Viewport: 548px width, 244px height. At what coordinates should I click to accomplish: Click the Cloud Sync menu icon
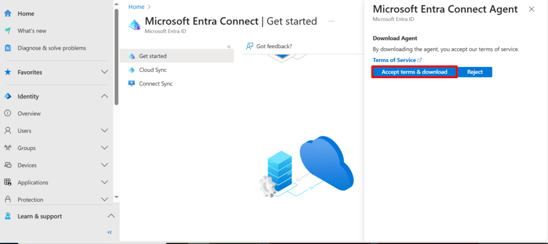(x=132, y=70)
